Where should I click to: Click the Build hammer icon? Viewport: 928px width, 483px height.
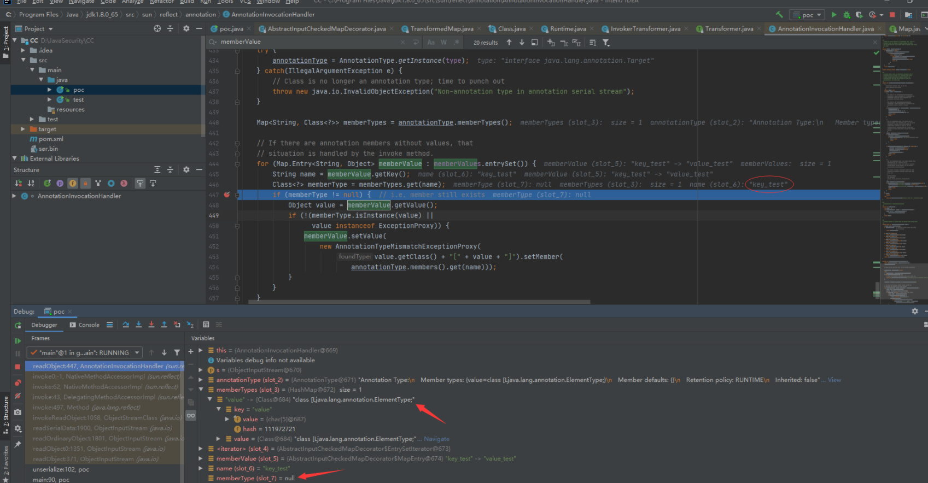click(x=779, y=15)
